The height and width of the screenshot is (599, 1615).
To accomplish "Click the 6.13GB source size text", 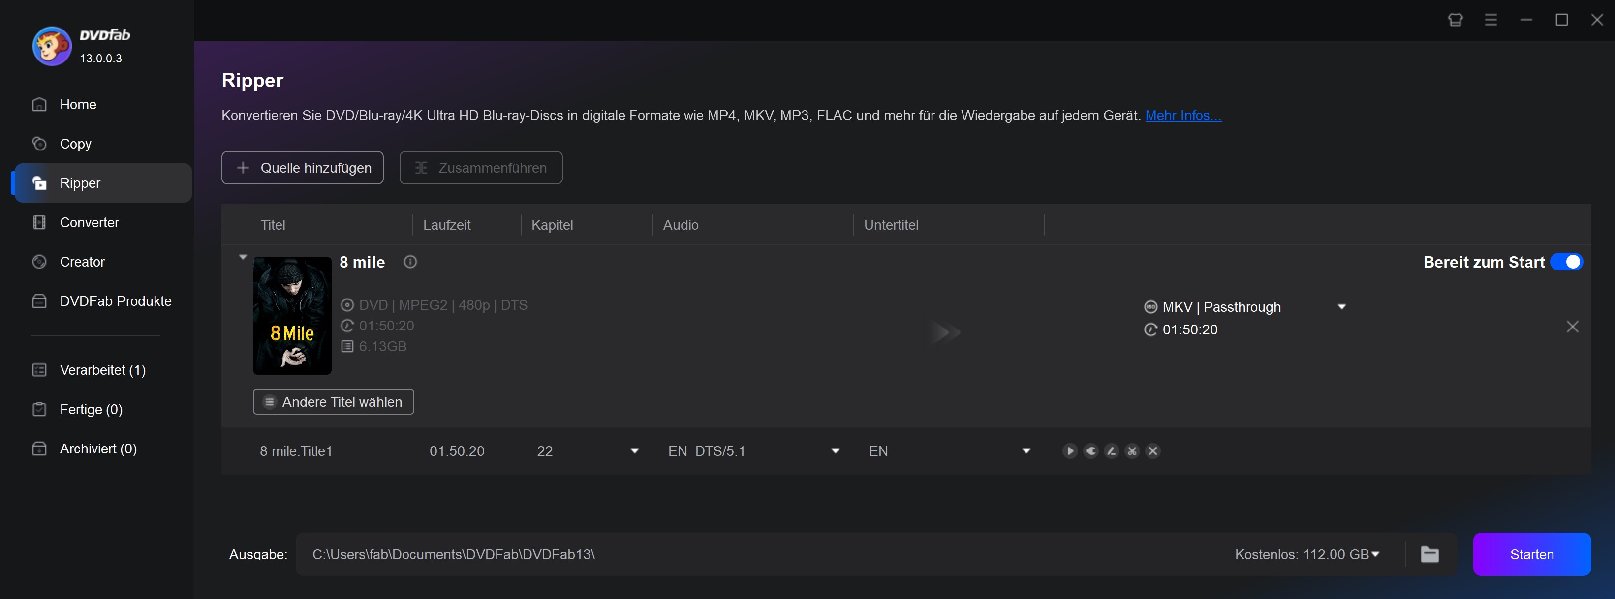I will point(382,347).
